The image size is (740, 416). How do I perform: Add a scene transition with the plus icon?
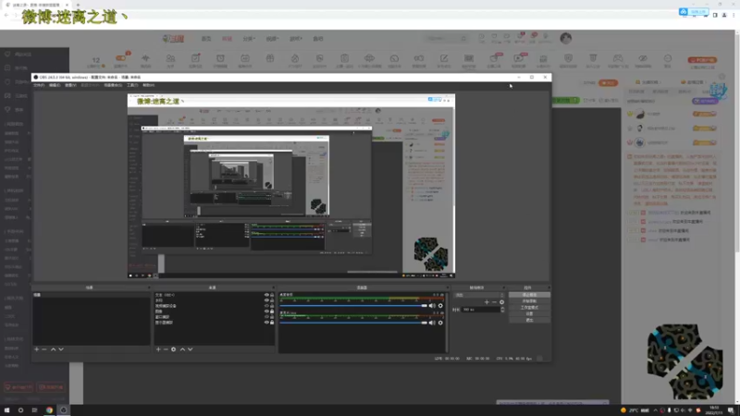coord(487,302)
